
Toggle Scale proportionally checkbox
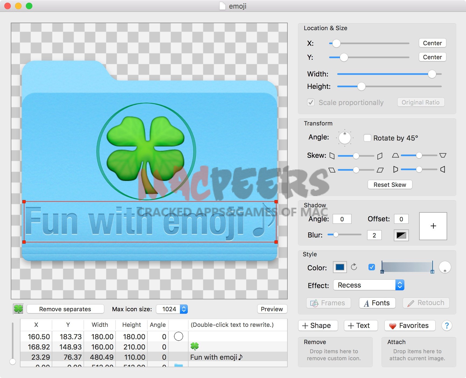coord(311,103)
